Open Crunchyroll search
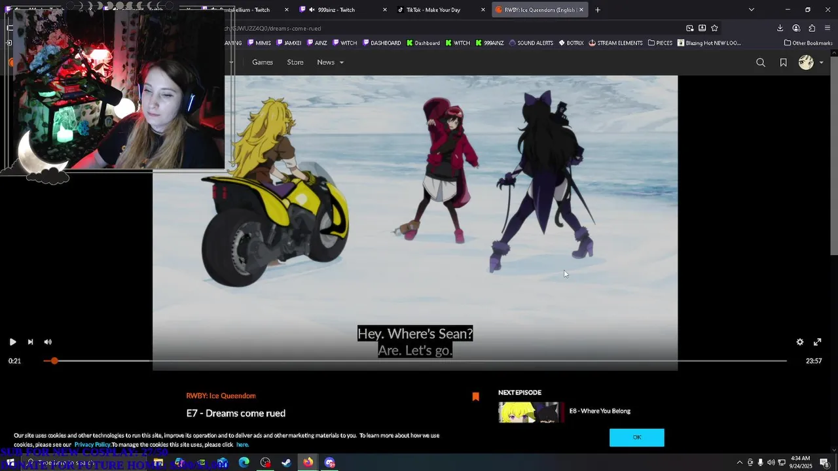 pos(760,62)
